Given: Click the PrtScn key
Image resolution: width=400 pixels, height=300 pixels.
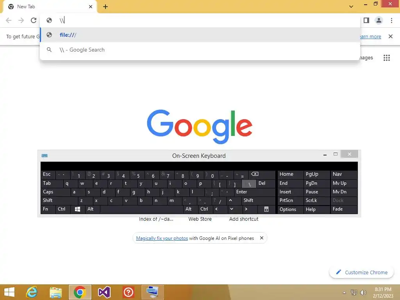Looking at the screenshot, I should [x=290, y=200].
